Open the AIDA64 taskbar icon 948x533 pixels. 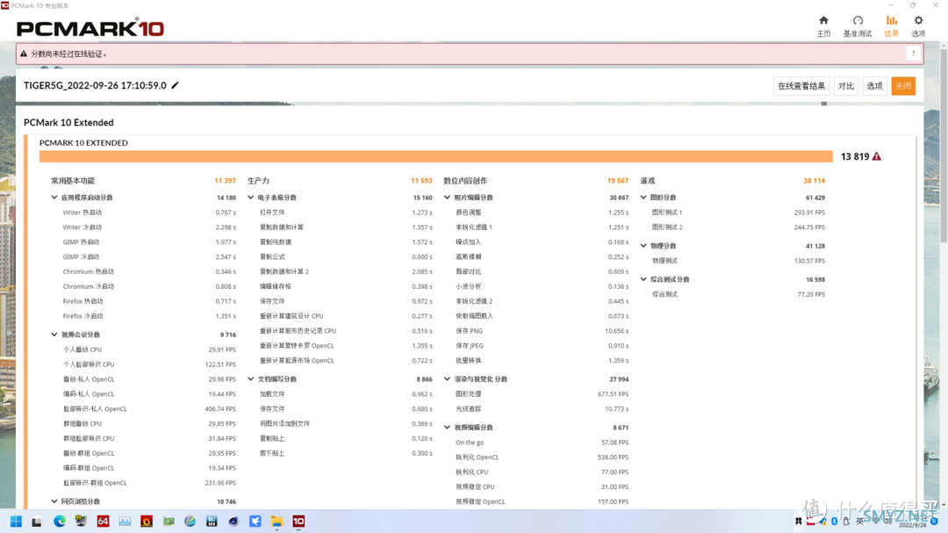click(x=103, y=522)
